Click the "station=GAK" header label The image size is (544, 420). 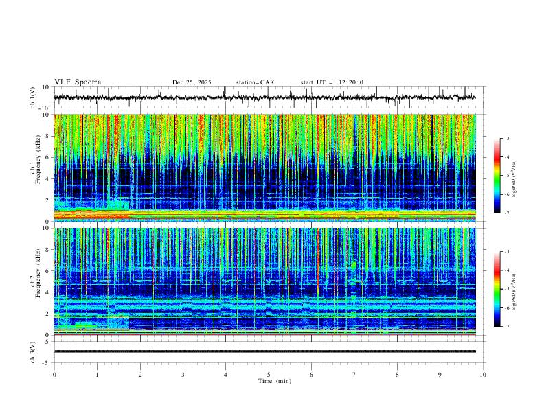click(255, 82)
